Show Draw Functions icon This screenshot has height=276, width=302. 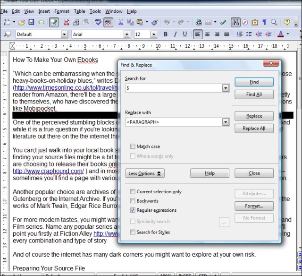223,23
